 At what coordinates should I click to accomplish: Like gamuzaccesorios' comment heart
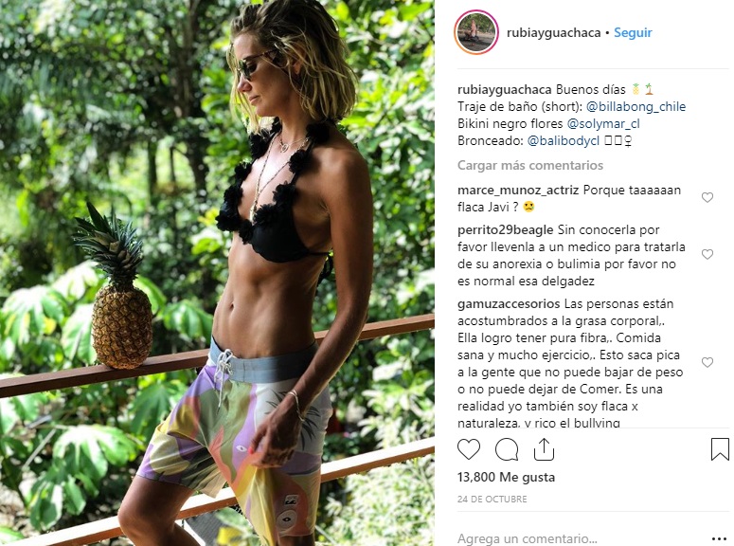tap(707, 362)
